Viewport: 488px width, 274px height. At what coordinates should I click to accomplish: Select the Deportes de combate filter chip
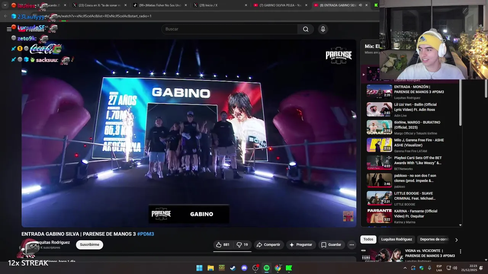click(x=434, y=239)
